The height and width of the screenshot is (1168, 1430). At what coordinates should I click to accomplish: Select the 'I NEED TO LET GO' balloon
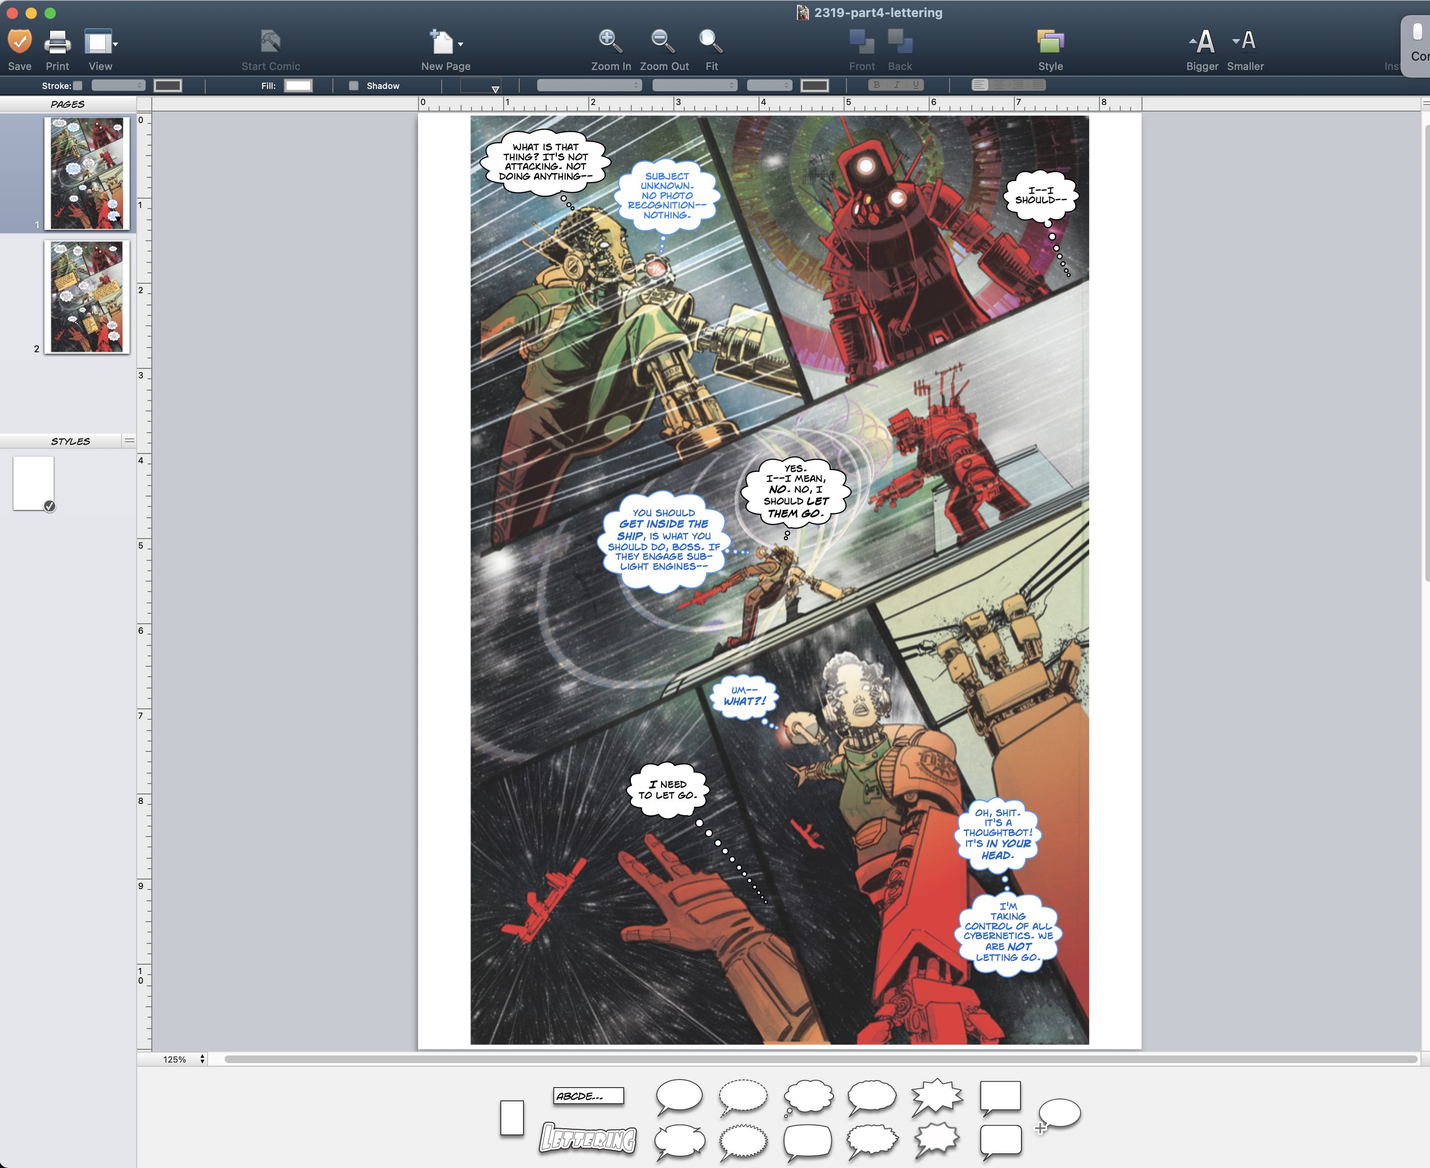(x=667, y=790)
